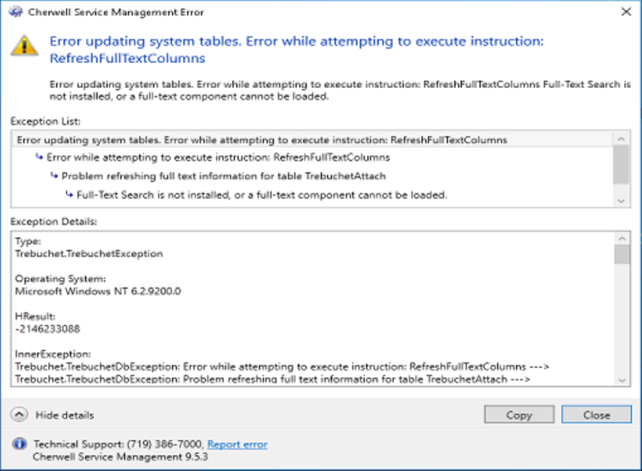Click the blue information icon near Technical Support
642x471 pixels.
20,444
